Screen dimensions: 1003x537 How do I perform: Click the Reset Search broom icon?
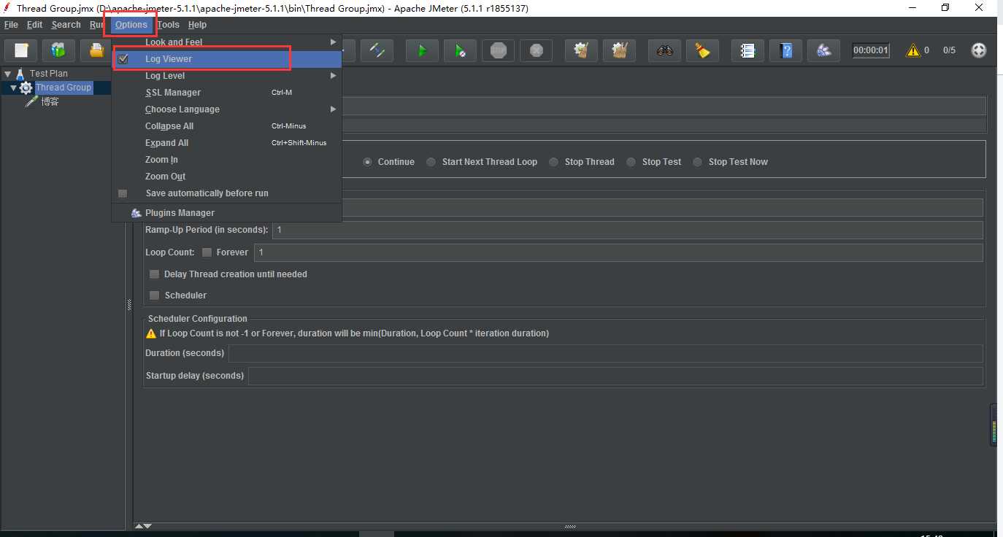[702, 50]
